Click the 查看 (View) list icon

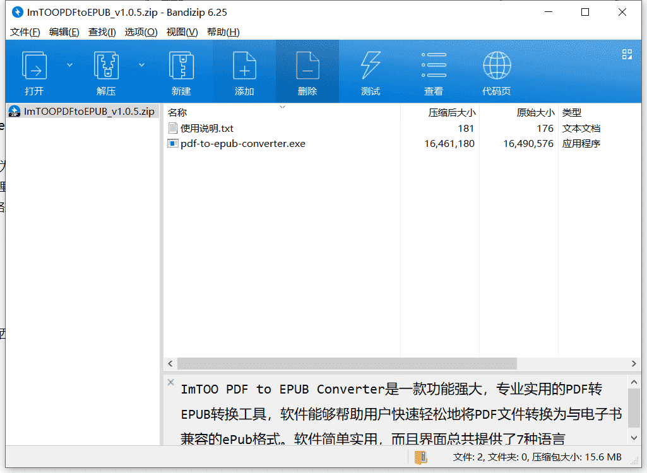click(434, 65)
